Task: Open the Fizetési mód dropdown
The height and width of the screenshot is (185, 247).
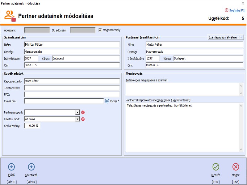Action: pos(77,119)
